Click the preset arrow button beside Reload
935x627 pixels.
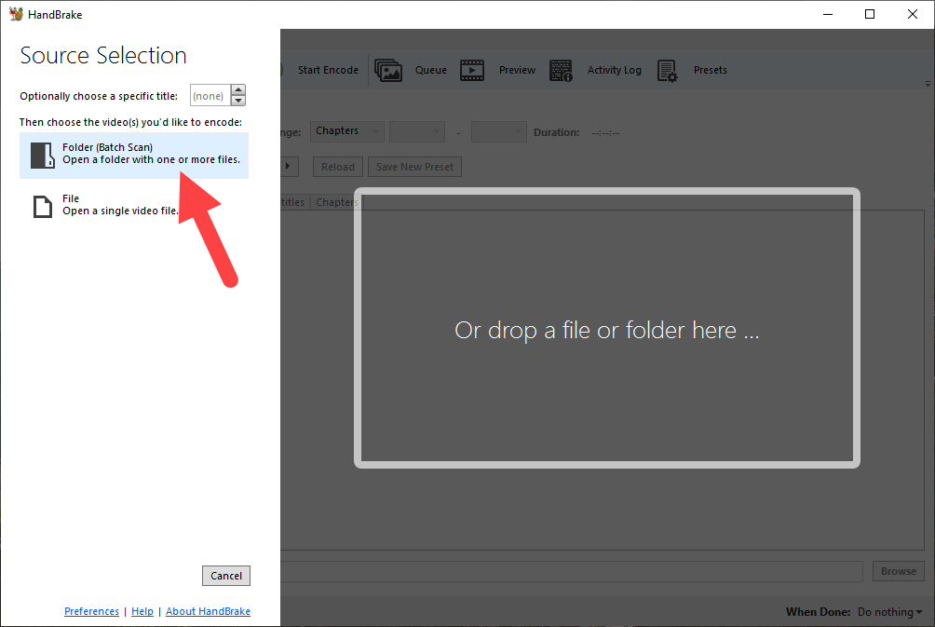289,167
